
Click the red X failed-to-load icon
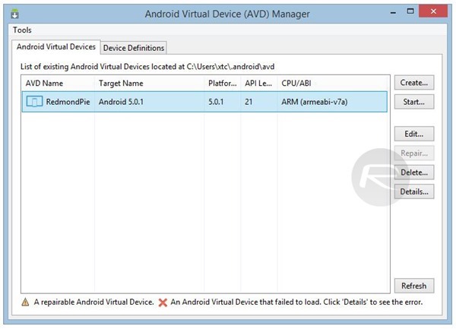[x=163, y=302]
